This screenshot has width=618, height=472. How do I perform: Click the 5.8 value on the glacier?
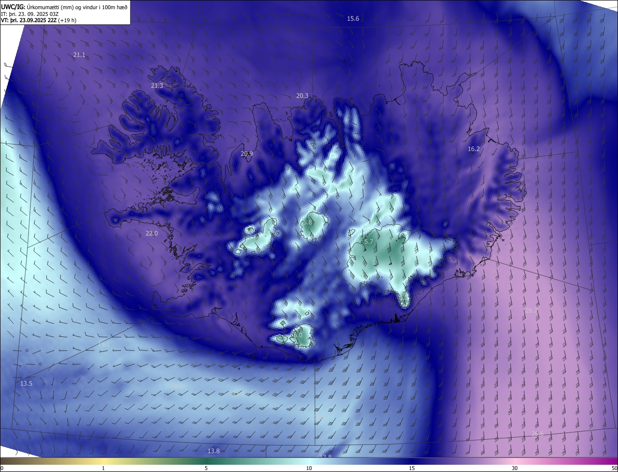(308, 222)
